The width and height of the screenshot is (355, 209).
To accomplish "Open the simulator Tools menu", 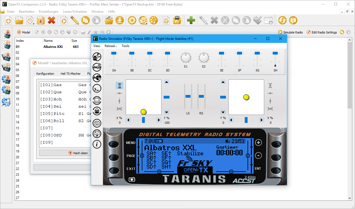I will point(125,46).
